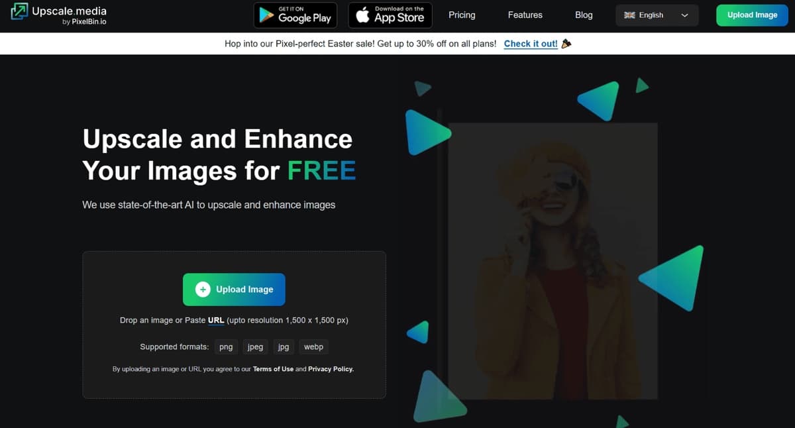Click the Easter sale banner text
795x428 pixels.
tap(360, 44)
